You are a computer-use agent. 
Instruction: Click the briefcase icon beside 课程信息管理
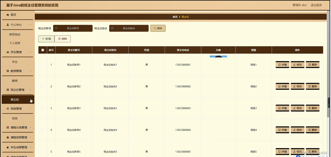pyautogui.click(x=8, y=137)
